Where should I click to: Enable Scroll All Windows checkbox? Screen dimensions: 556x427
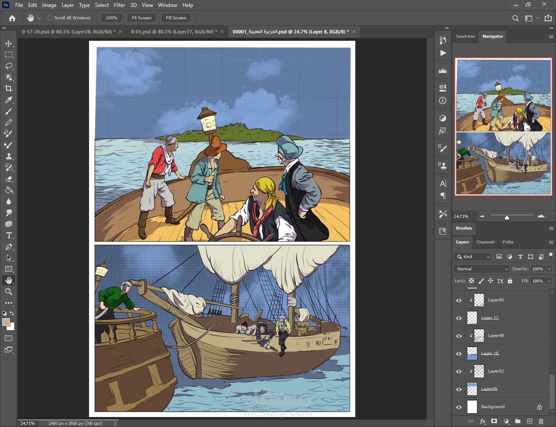pyautogui.click(x=50, y=18)
